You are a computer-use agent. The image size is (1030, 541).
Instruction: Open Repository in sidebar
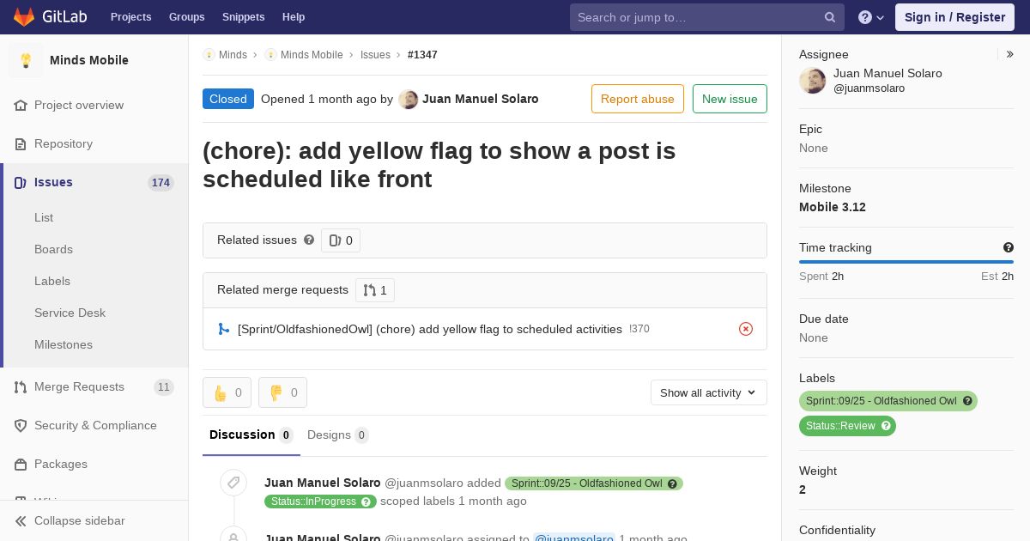tap(64, 143)
